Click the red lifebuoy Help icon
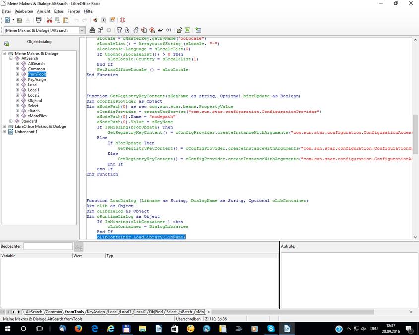This screenshot has width=419, height=335. pos(122,20)
